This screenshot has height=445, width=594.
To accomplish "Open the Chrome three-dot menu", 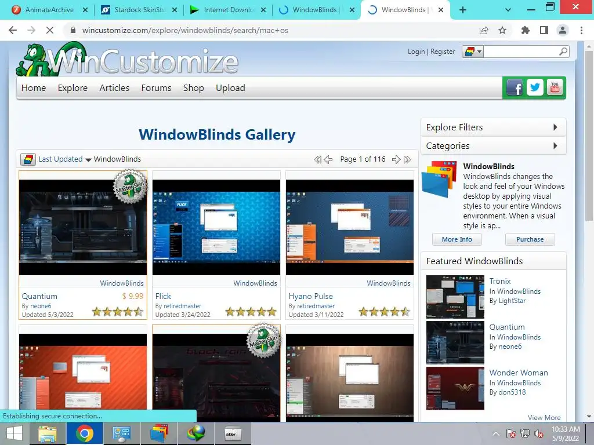I will click(x=581, y=30).
